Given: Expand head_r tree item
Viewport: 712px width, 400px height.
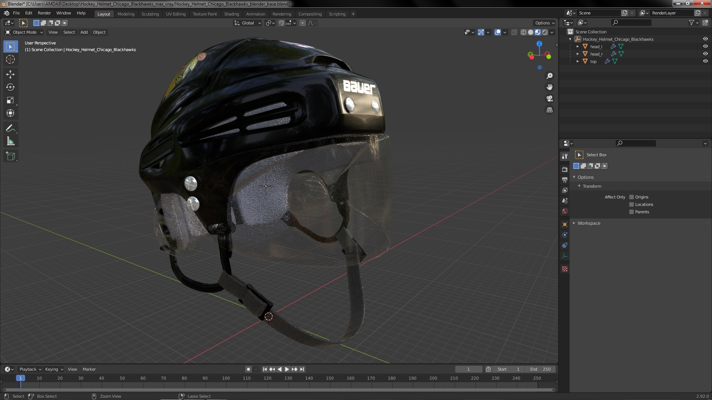Looking at the screenshot, I should [x=577, y=54].
